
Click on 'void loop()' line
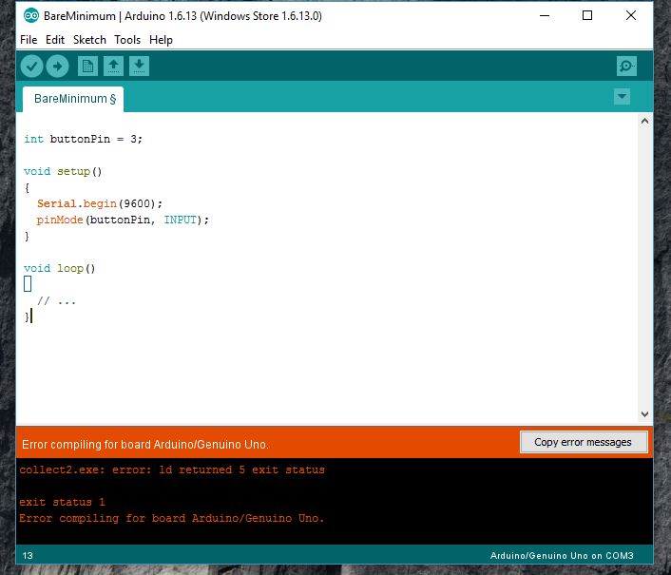tap(60, 269)
